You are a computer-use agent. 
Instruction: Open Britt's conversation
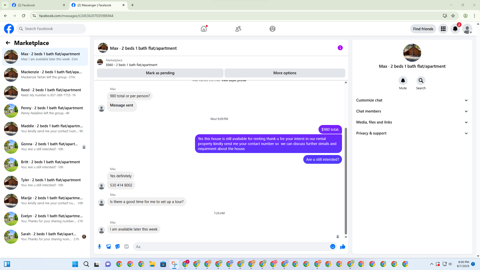point(45,164)
